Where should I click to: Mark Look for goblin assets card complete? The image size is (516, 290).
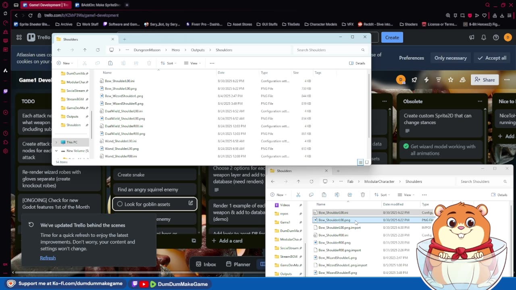[x=120, y=204]
